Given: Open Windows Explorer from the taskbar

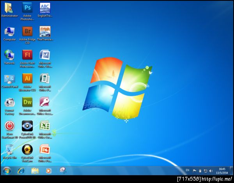Looking at the screenshot, I should [x=35, y=171].
